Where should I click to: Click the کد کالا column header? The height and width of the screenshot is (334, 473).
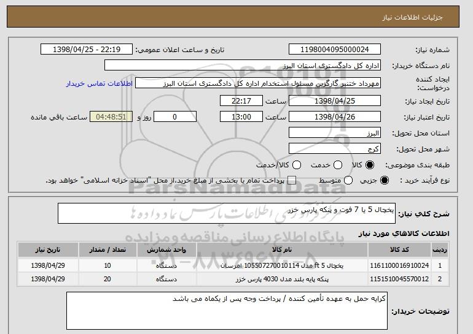(399, 250)
